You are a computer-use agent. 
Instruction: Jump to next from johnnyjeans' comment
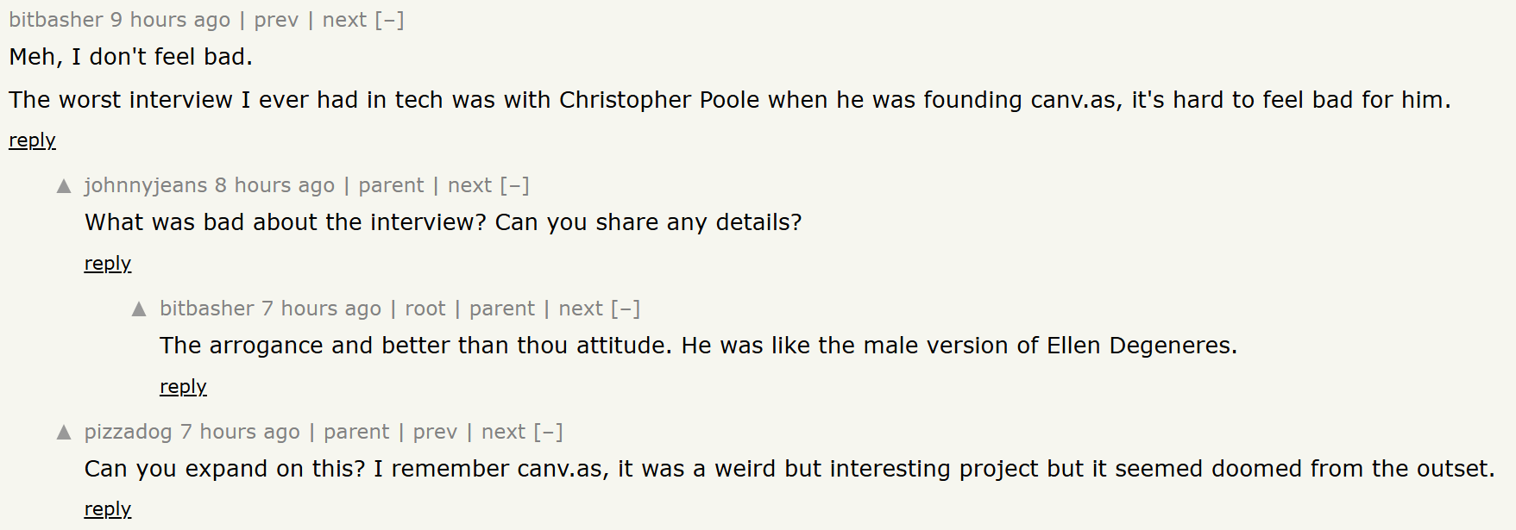[469, 185]
